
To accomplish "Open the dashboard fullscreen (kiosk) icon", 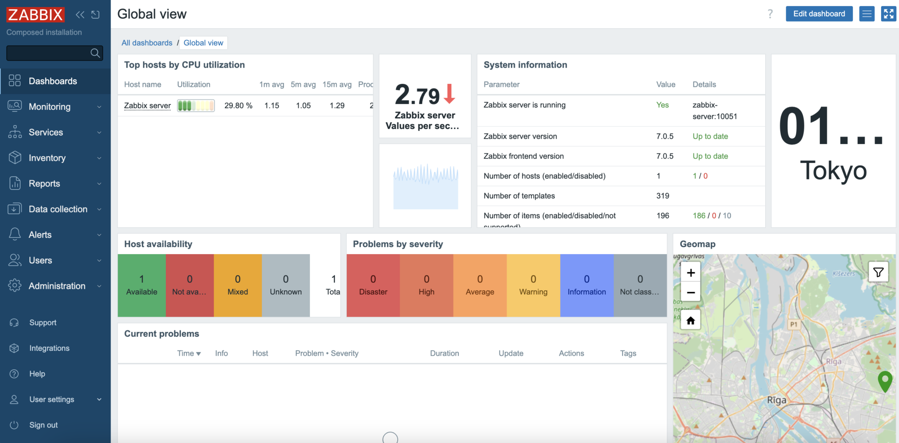I will [x=888, y=14].
